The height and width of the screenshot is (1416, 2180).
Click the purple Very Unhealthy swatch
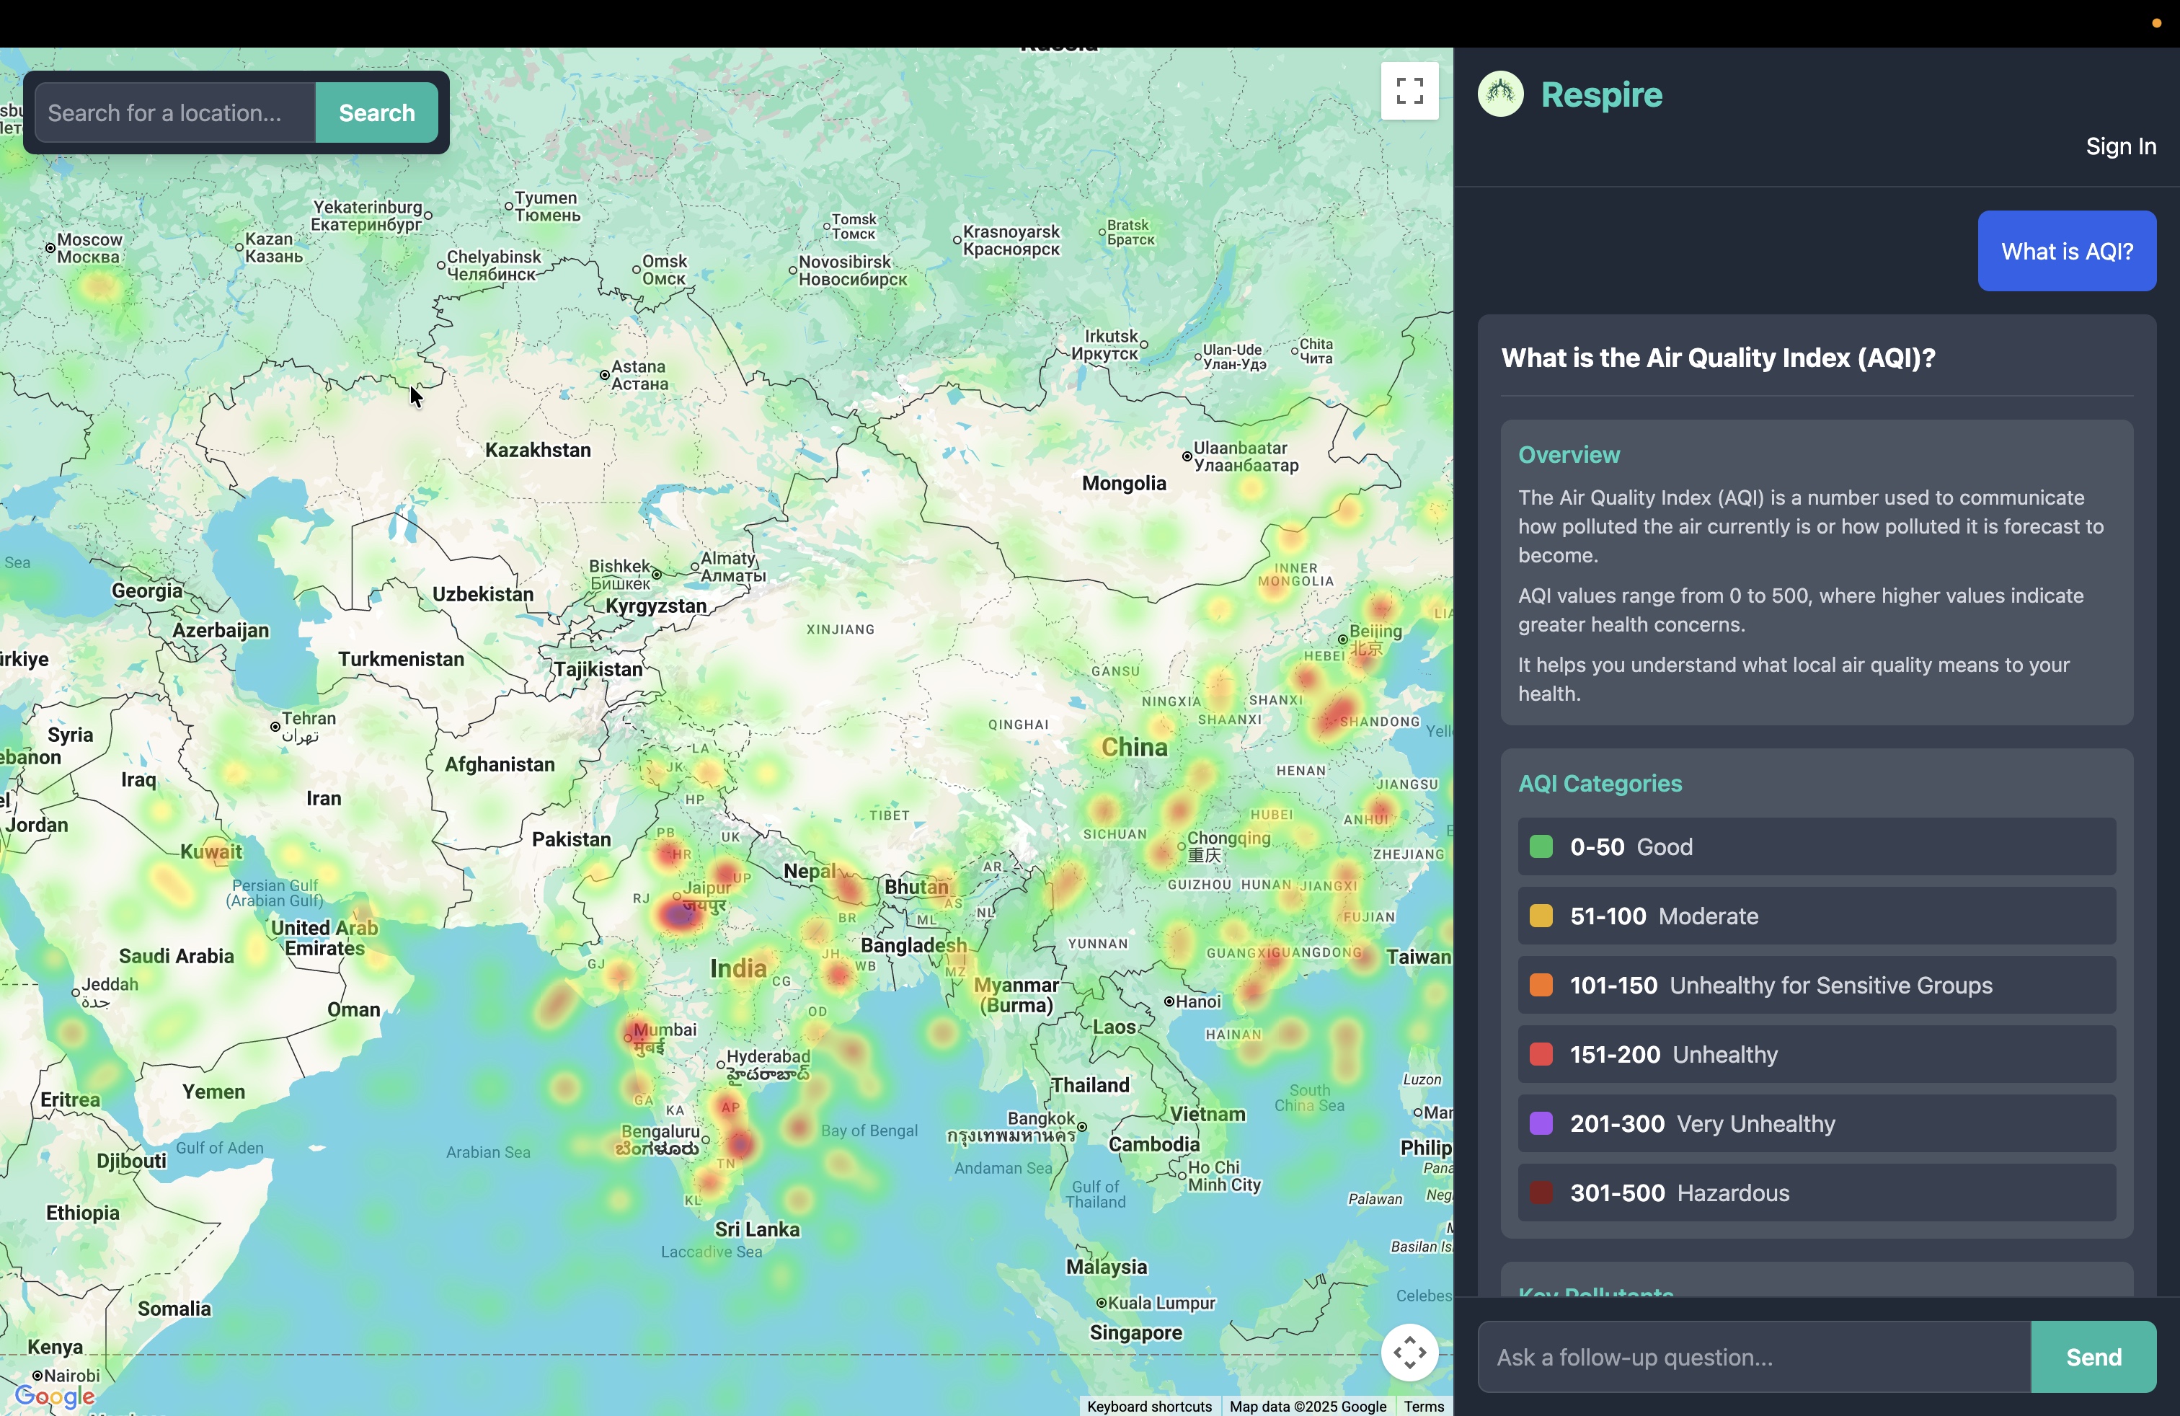click(x=1541, y=1124)
